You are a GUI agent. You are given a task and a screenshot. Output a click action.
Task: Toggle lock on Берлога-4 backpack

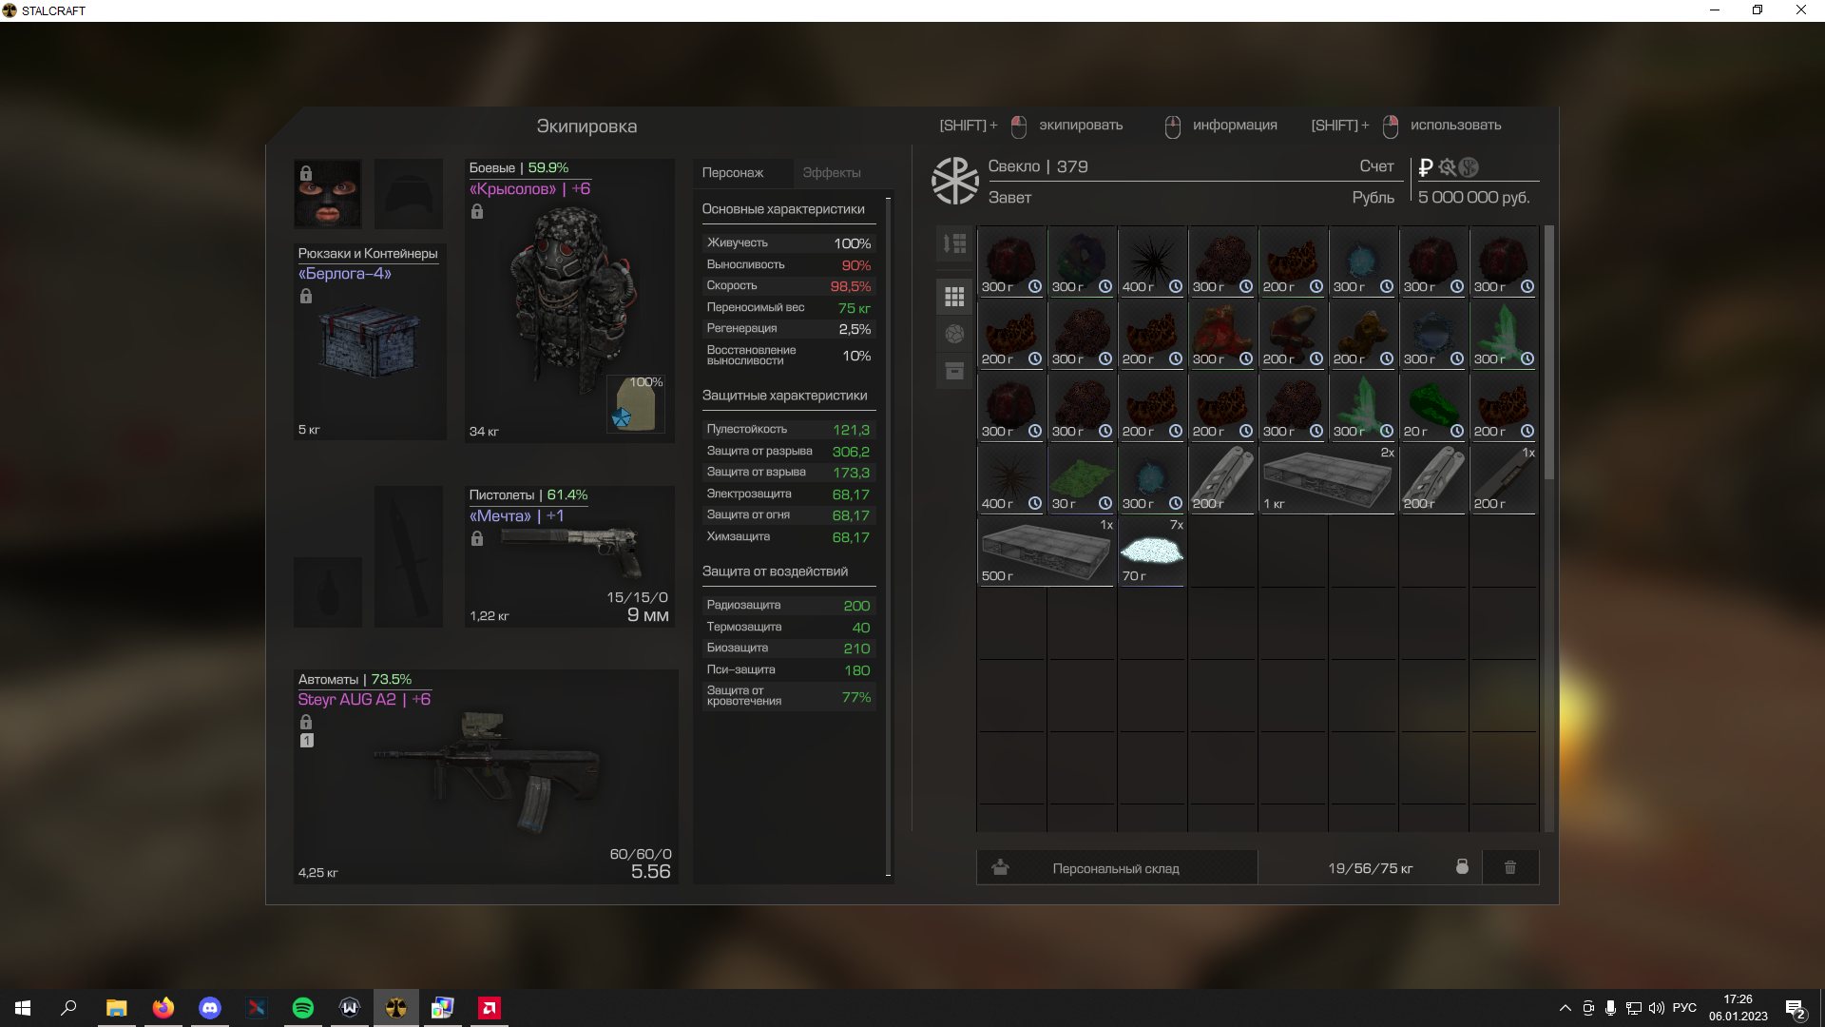pyautogui.click(x=306, y=296)
